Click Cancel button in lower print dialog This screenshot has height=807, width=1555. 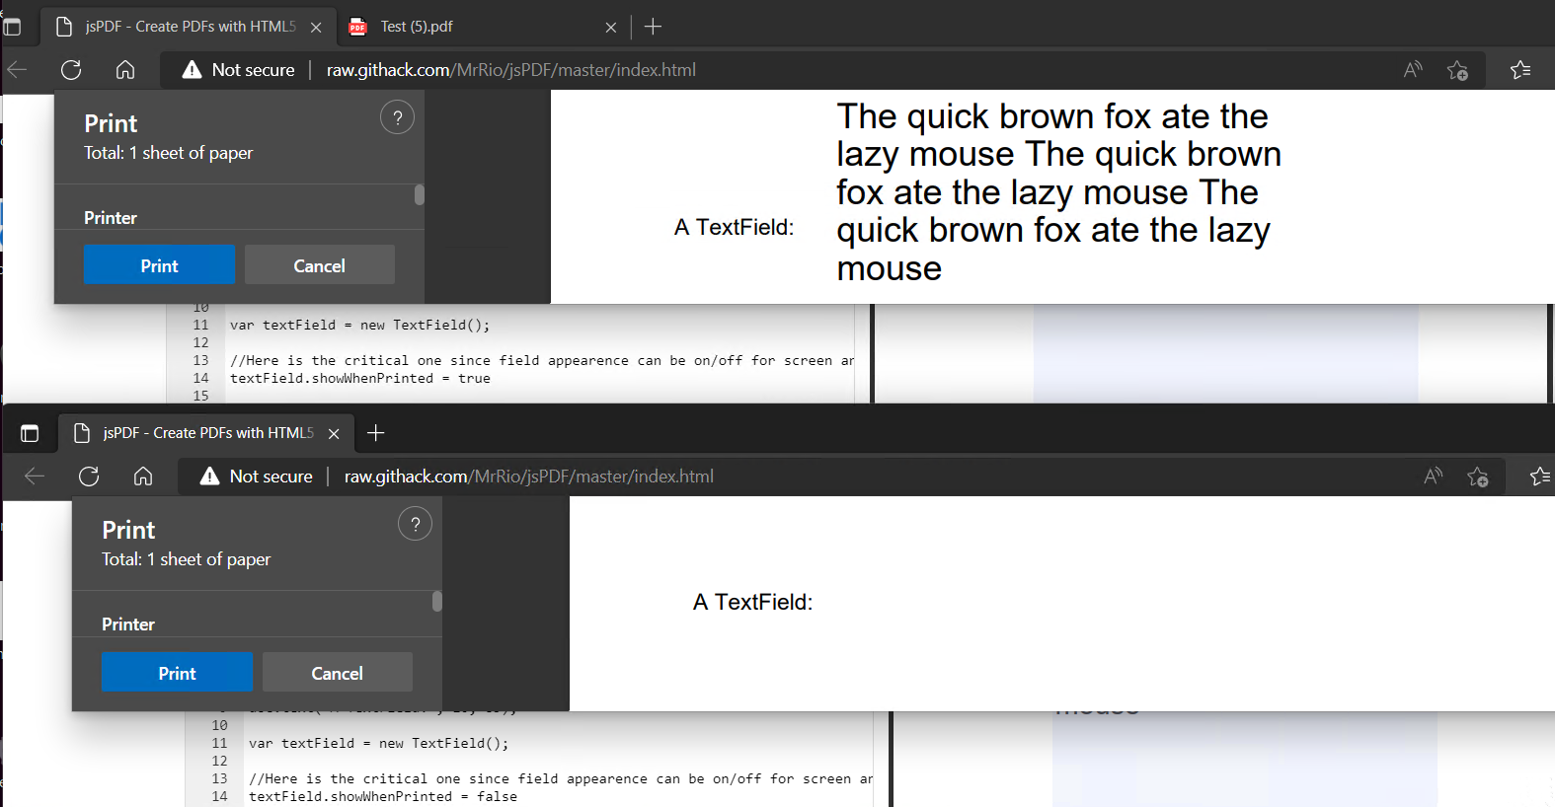click(338, 673)
